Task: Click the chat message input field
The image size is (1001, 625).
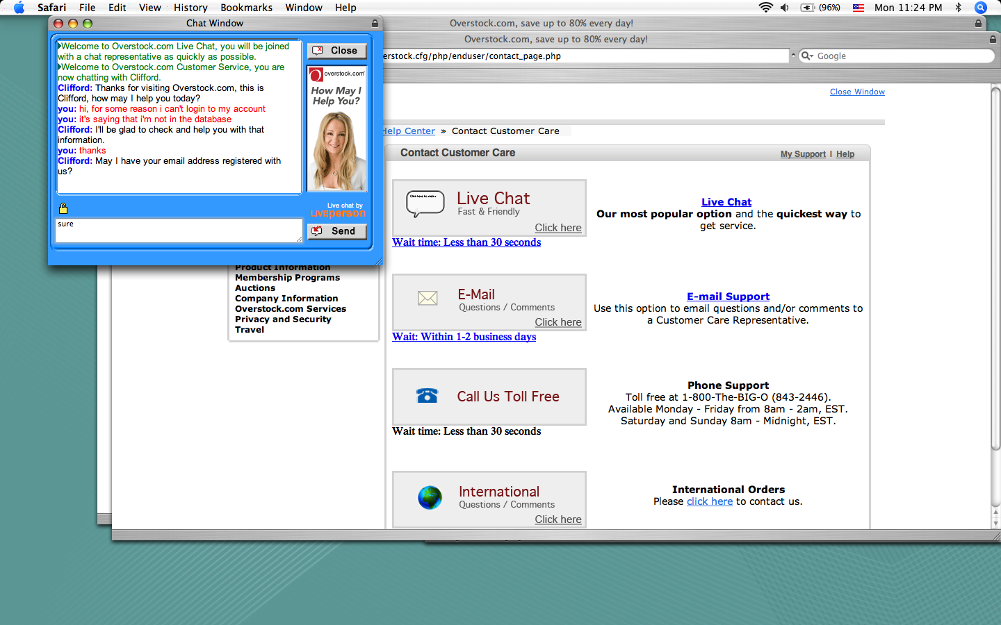Action: [179, 231]
